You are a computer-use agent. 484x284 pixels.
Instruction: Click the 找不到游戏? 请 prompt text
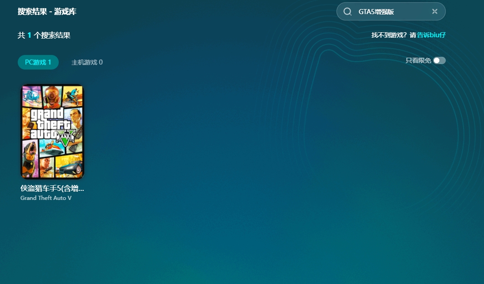point(393,35)
